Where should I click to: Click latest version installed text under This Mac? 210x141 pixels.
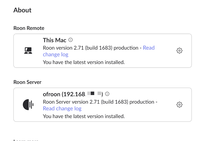[84, 62]
